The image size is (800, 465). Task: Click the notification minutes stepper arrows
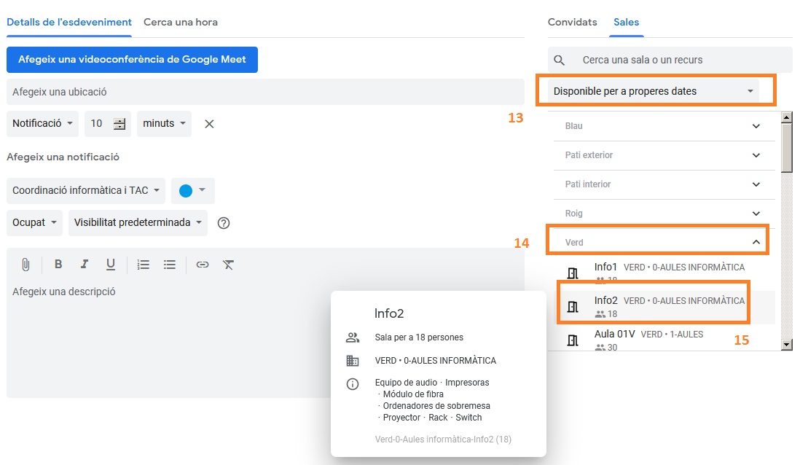119,123
